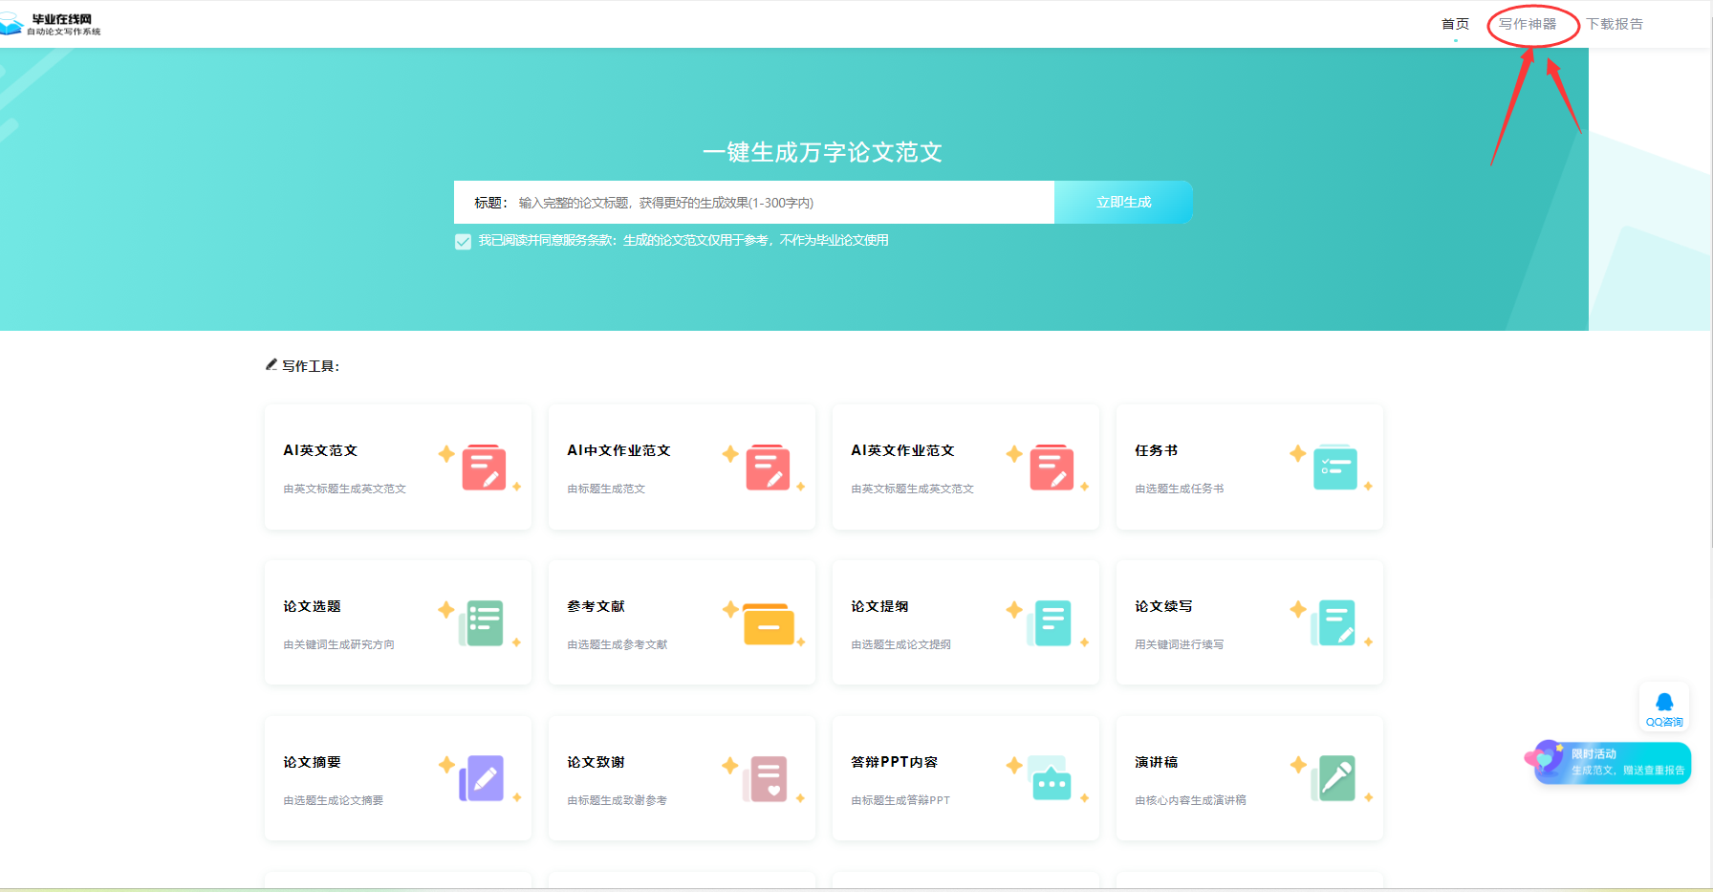The image size is (1713, 892).
Task: Click the 参考文献 yellow folder icon
Action: point(769,623)
